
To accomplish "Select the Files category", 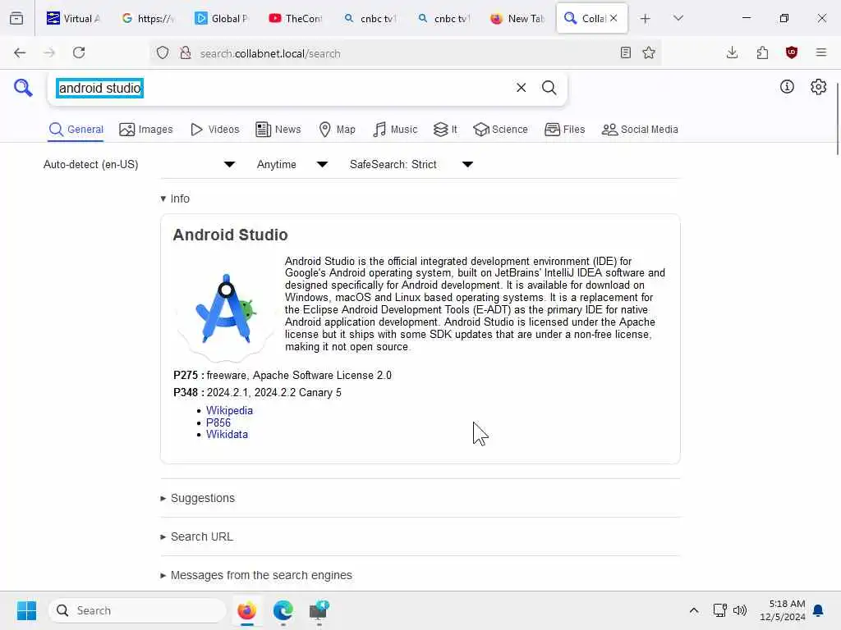I will point(564,129).
